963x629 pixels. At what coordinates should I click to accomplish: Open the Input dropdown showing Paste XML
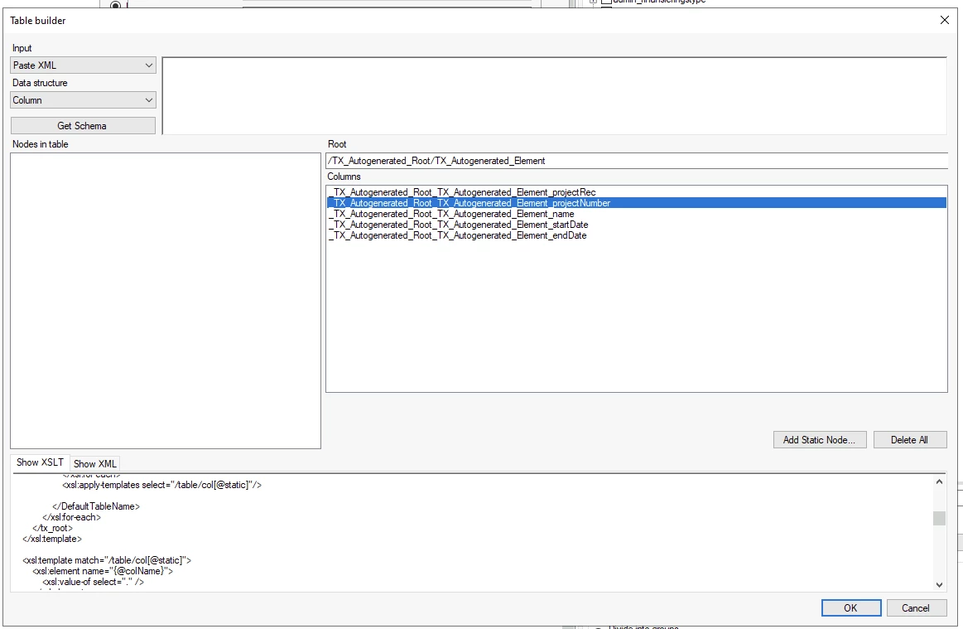(83, 65)
